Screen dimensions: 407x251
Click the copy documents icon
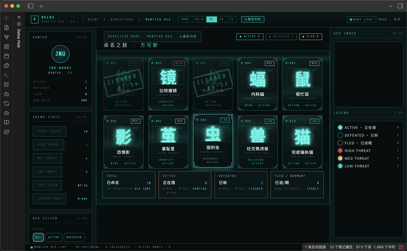[x=7, y=65]
